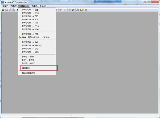Choose DXF -> DWG batch conversion
160x118 pixels.
pyautogui.click(x=37, y=60)
